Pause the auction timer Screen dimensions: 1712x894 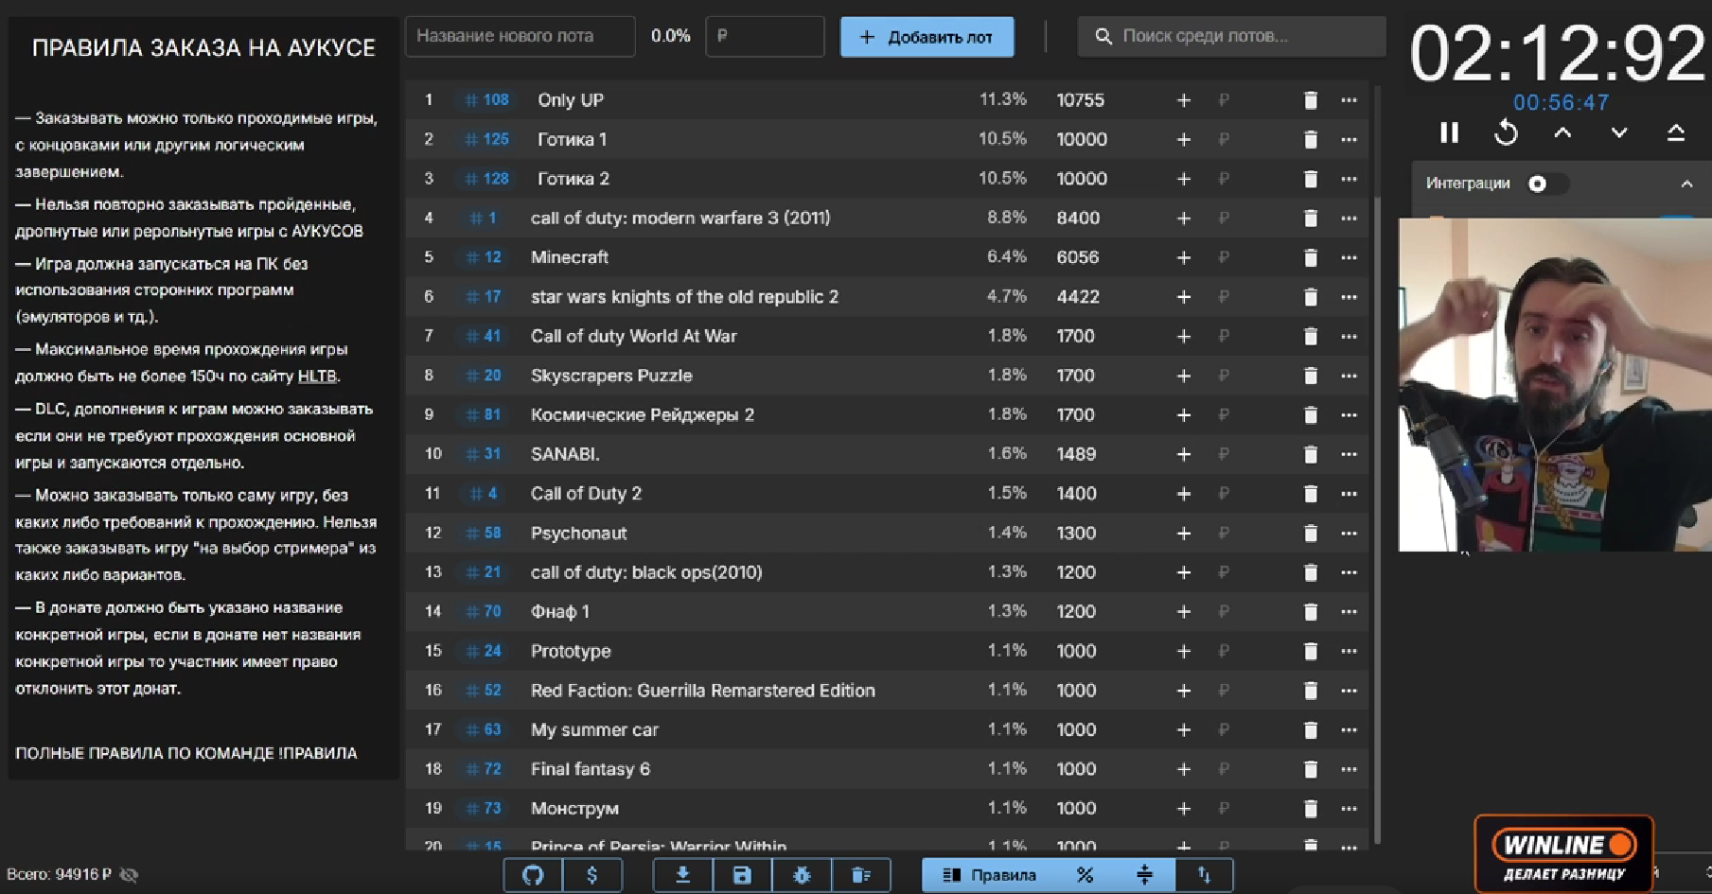pos(1449,133)
